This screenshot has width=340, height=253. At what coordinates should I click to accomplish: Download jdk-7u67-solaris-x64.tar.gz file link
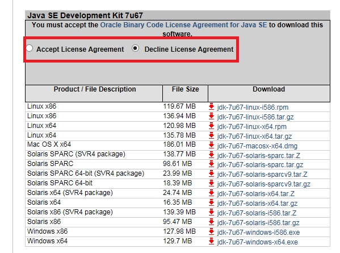257,204
